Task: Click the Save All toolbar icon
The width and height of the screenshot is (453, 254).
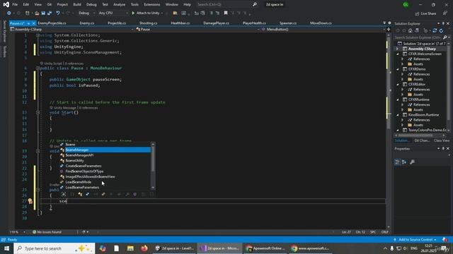Action: pos(50,13)
